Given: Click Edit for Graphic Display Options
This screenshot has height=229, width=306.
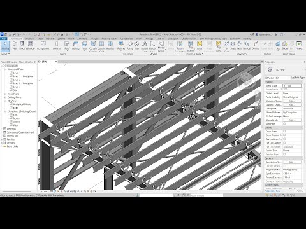Looking at the screenshot, I should coord(292,105).
